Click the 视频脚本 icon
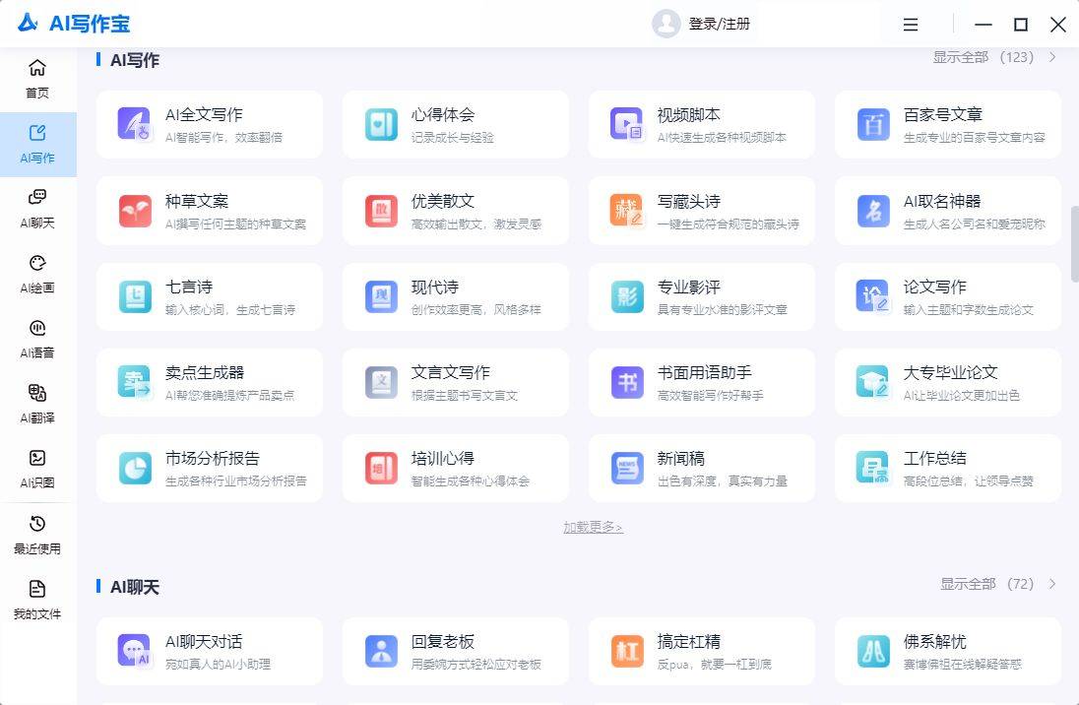This screenshot has height=705, width=1079. point(626,124)
